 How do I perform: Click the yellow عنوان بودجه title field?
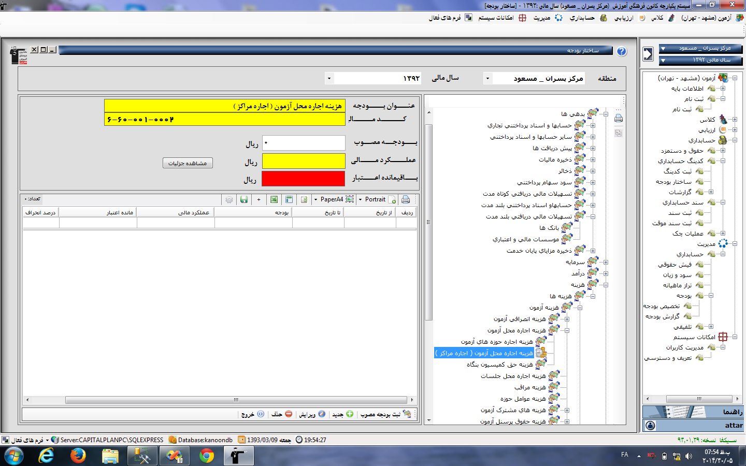(x=225, y=106)
